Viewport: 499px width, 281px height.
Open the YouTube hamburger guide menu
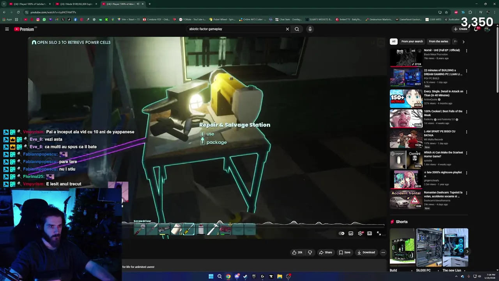click(7, 29)
